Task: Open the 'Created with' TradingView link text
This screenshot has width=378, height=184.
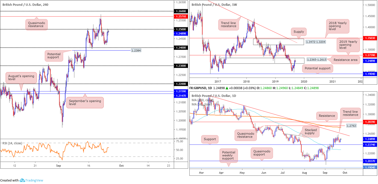Action: click(x=9, y=180)
